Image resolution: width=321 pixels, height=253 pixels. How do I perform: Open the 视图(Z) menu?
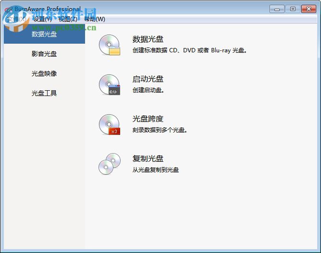point(68,19)
